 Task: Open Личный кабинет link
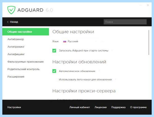pyautogui.click(x=80, y=107)
